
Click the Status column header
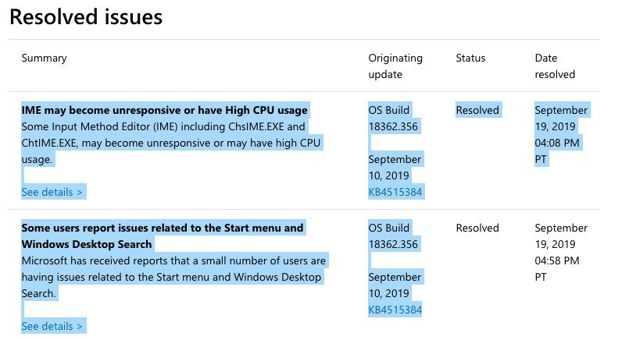coord(470,58)
